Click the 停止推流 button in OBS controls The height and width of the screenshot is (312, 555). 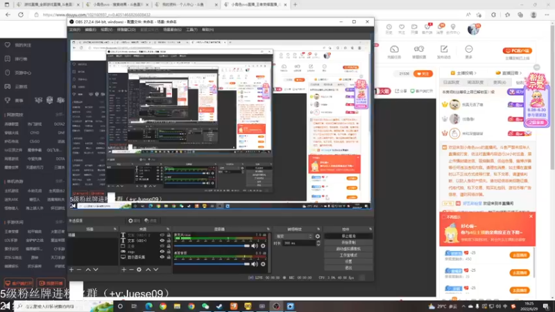[348, 236]
